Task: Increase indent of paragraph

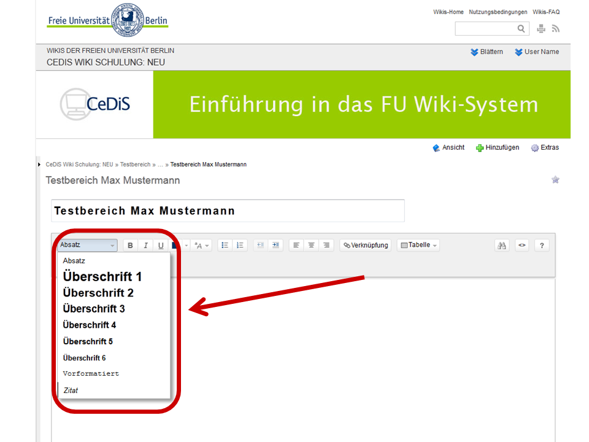Action: tap(275, 245)
